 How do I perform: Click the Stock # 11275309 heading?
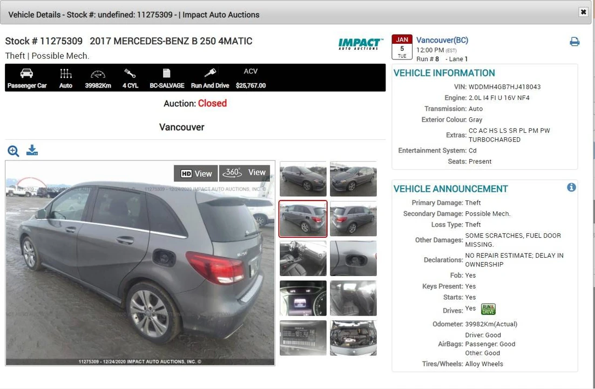pos(44,41)
